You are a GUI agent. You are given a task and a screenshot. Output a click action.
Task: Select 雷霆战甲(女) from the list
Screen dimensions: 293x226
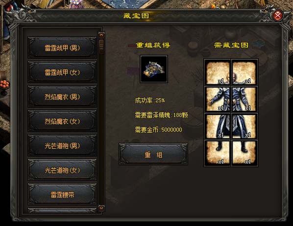click(62, 72)
